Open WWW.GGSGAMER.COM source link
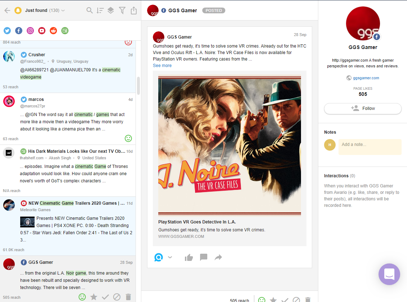The height and width of the screenshot is (302, 407). pos(181,237)
